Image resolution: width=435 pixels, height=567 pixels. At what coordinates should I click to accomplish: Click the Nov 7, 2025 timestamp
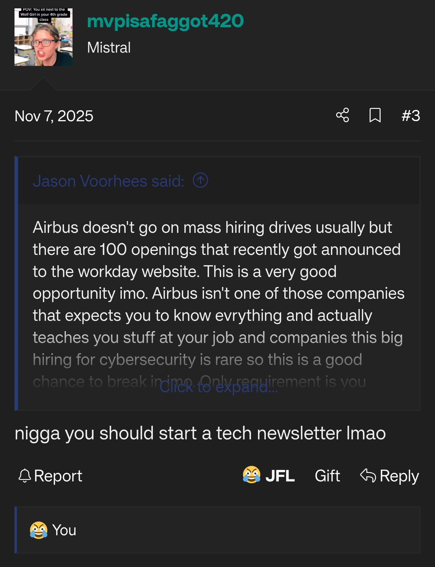[x=54, y=116]
